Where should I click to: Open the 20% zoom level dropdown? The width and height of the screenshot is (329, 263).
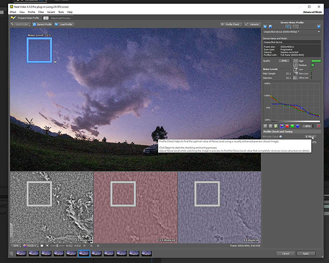point(16,246)
